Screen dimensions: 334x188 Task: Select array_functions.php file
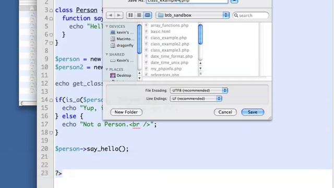click(169, 26)
